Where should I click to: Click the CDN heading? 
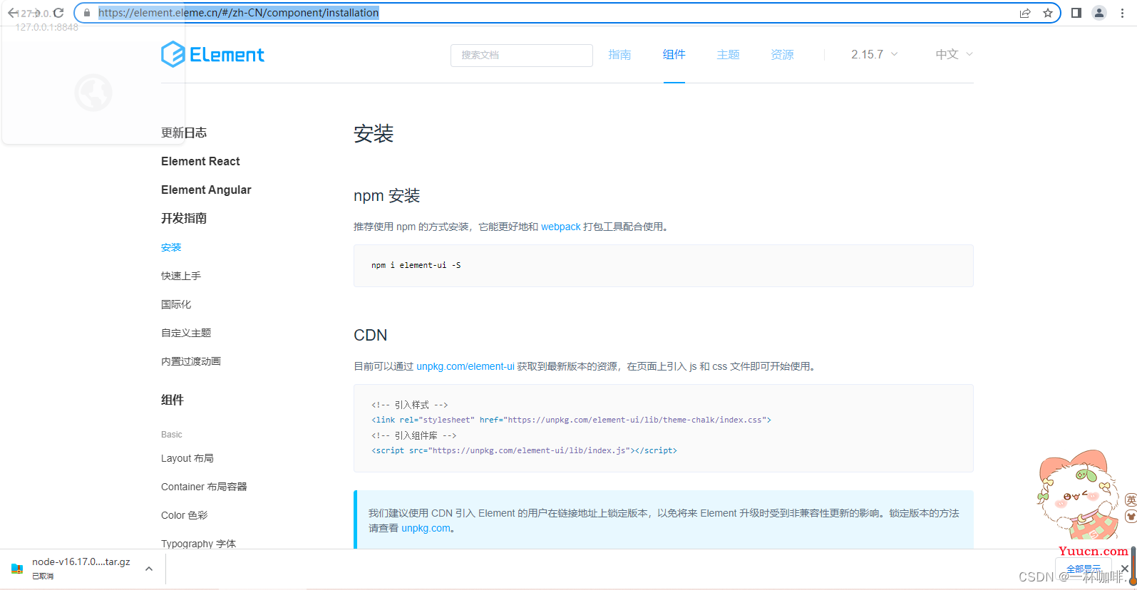(371, 335)
